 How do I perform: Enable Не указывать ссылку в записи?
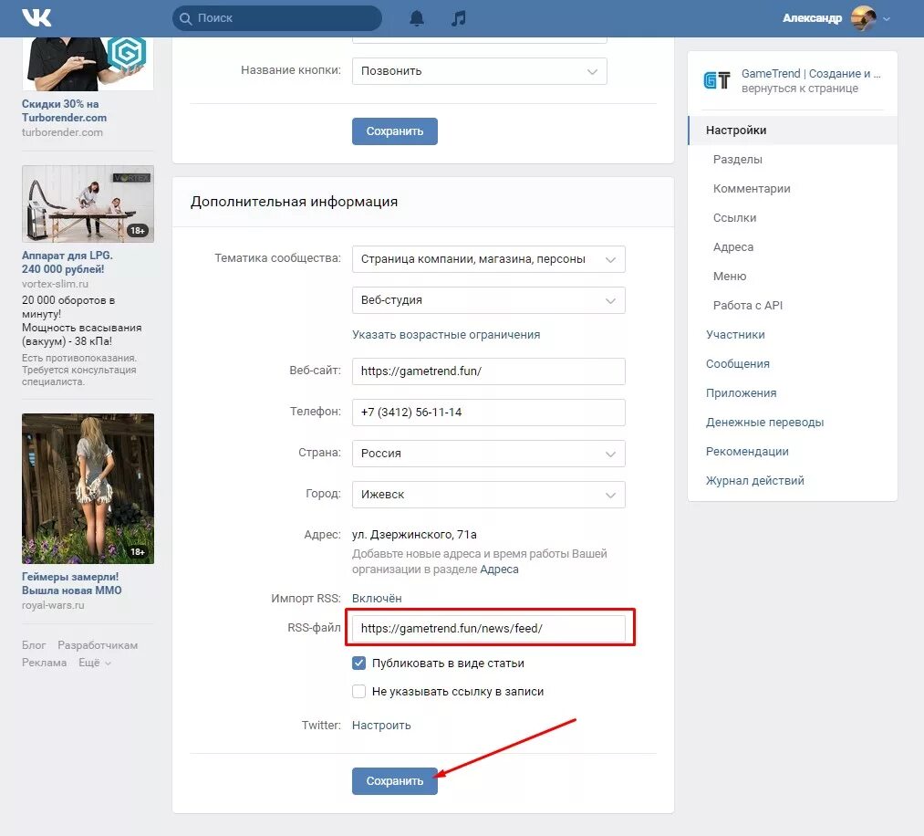(x=358, y=692)
